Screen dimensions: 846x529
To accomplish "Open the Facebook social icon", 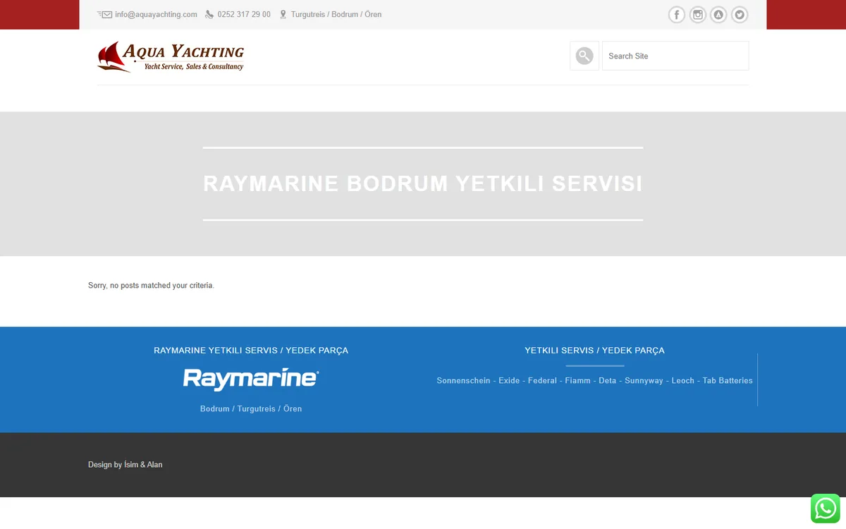I will pos(677,15).
